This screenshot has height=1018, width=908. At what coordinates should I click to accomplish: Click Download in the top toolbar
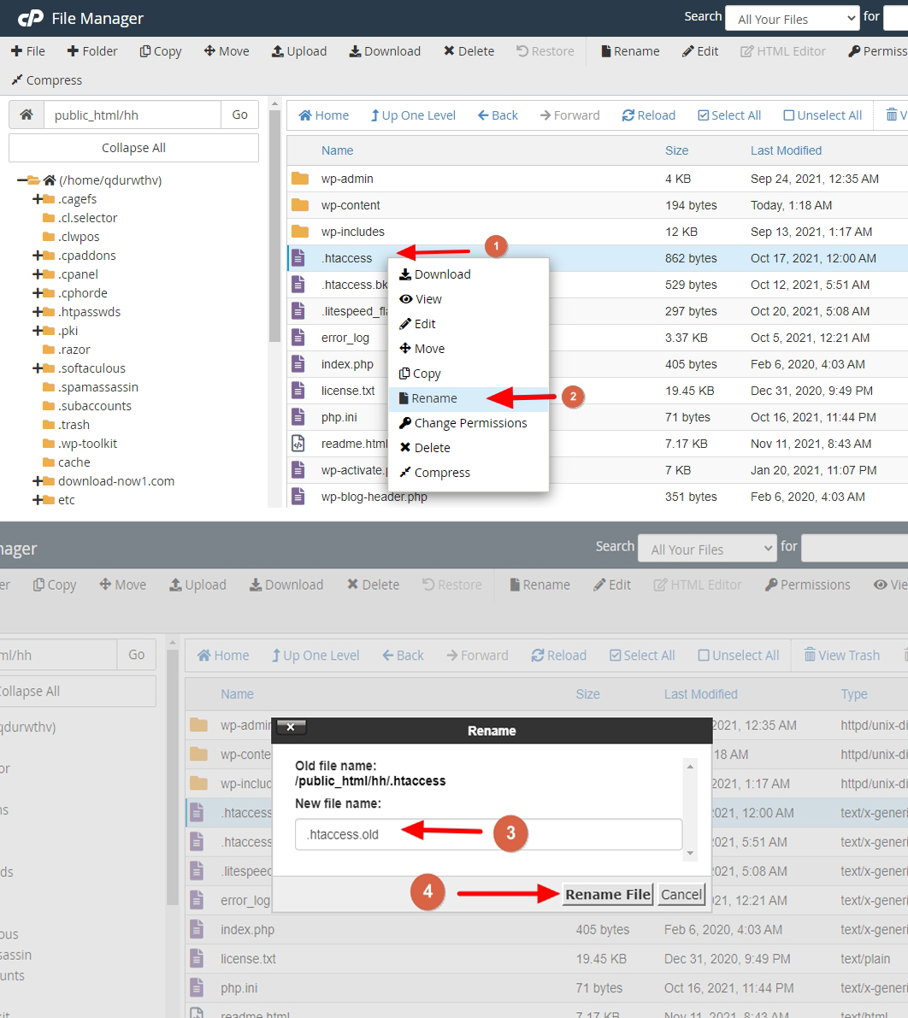385,51
